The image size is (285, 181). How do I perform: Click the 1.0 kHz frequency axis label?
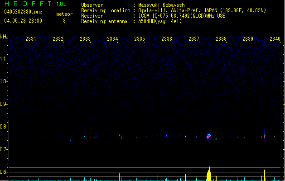(x=3, y=81)
